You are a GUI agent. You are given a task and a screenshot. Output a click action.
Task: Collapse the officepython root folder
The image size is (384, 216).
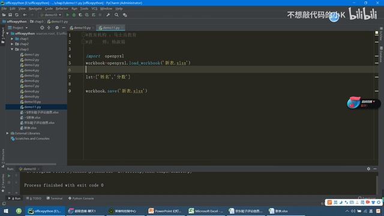(x=8, y=34)
